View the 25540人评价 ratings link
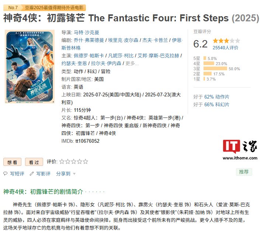261x231 pixels. tap(225, 47)
